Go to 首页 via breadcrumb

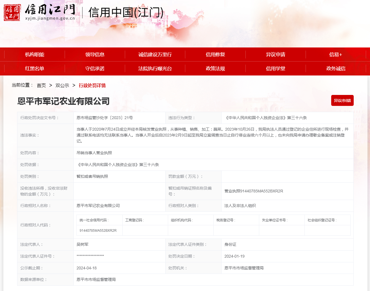41,85
